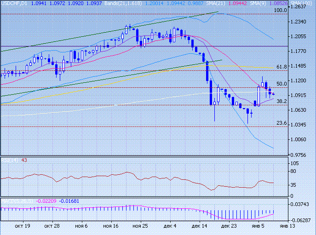This screenshot has height=235, width=316.
Task: Click the RSI 80 level on scale
Action: pos(295,172)
